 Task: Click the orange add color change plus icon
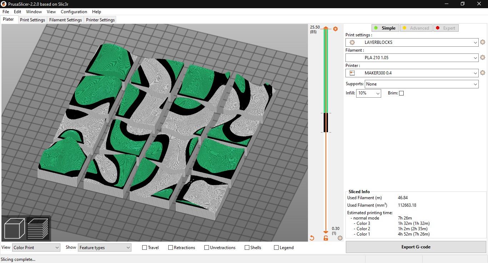tap(335, 29)
